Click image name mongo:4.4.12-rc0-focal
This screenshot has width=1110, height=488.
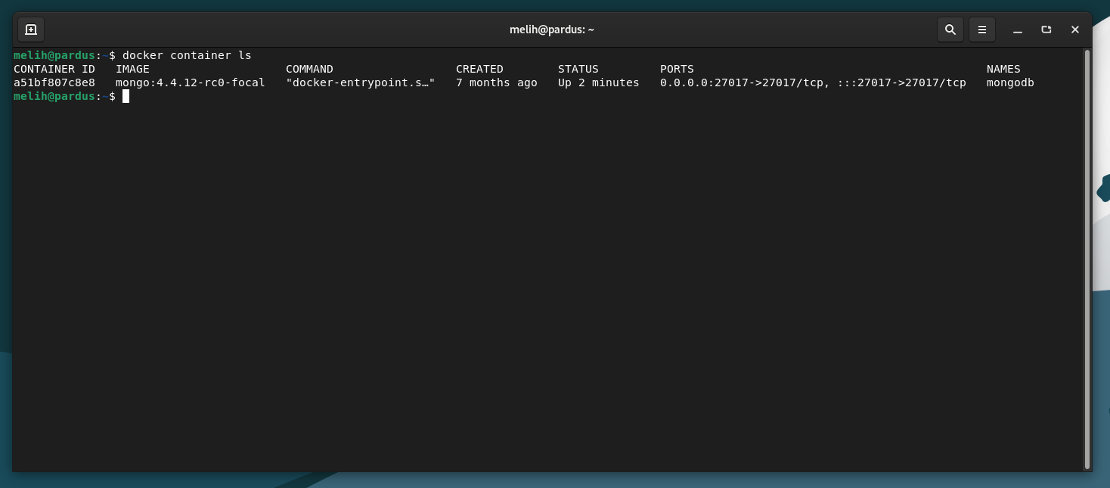tap(191, 82)
